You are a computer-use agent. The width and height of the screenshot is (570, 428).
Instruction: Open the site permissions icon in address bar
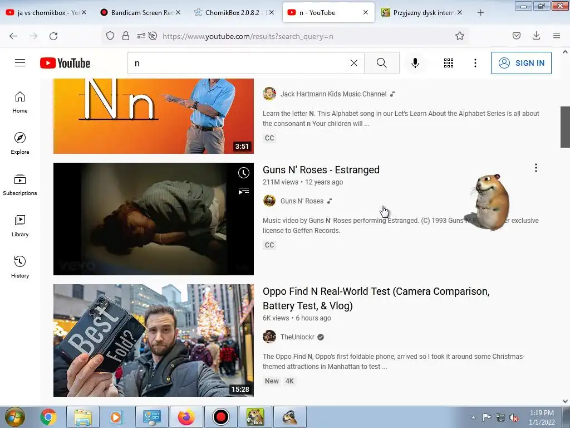(141, 36)
